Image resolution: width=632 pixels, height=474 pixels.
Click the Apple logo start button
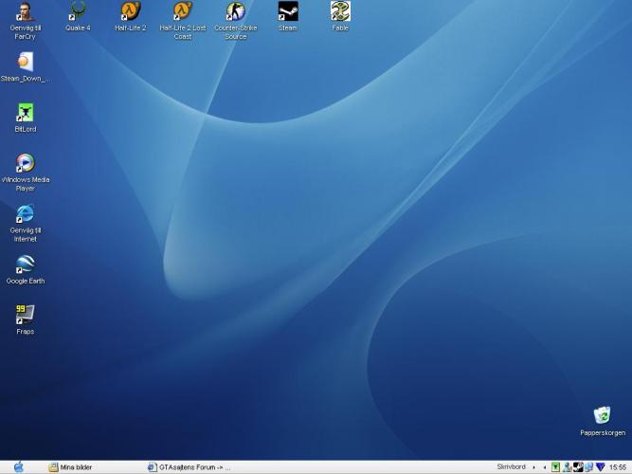[18, 467]
